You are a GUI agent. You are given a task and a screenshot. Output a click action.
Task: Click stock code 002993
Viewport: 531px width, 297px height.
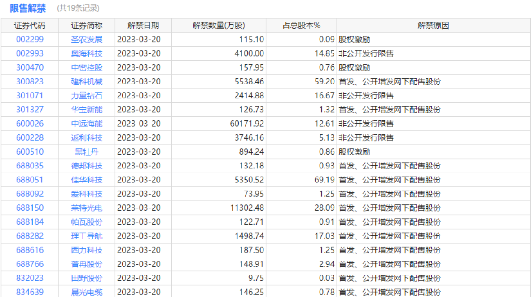coord(30,53)
